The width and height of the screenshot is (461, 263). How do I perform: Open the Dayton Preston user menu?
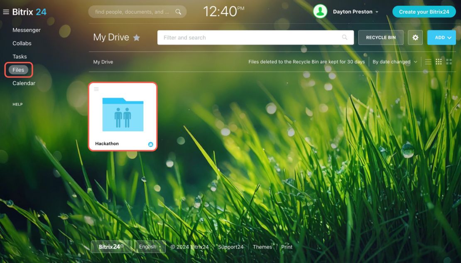pos(356,12)
